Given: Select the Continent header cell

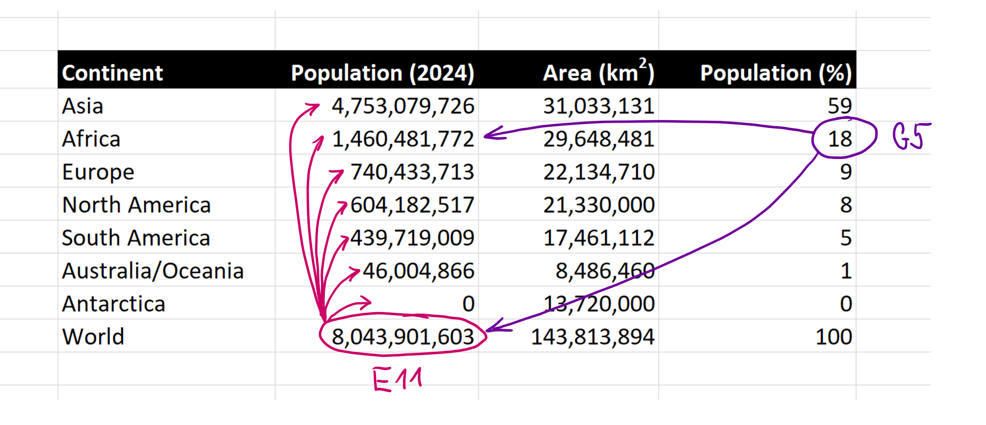Looking at the screenshot, I should (x=113, y=72).
